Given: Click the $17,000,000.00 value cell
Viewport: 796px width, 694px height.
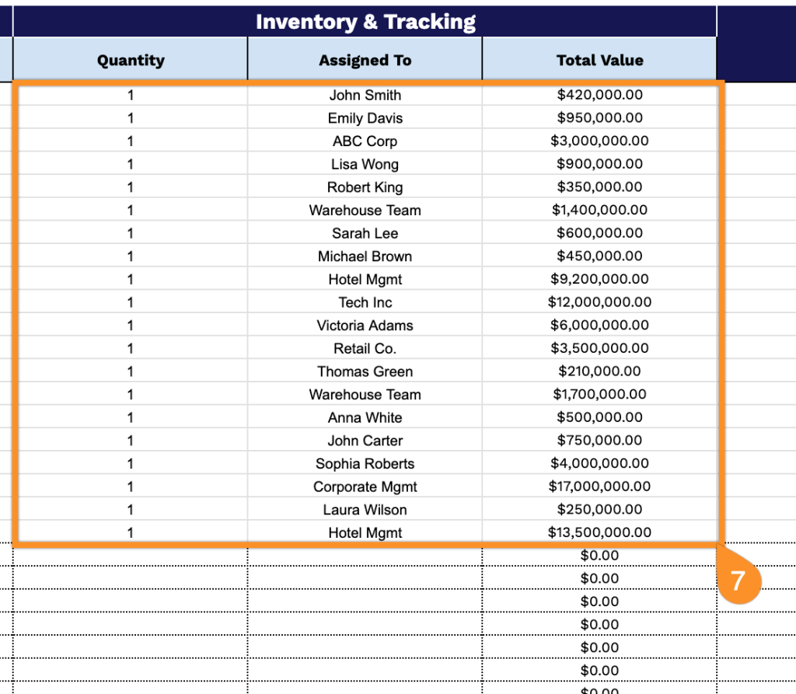Looking at the screenshot, I should [599, 486].
